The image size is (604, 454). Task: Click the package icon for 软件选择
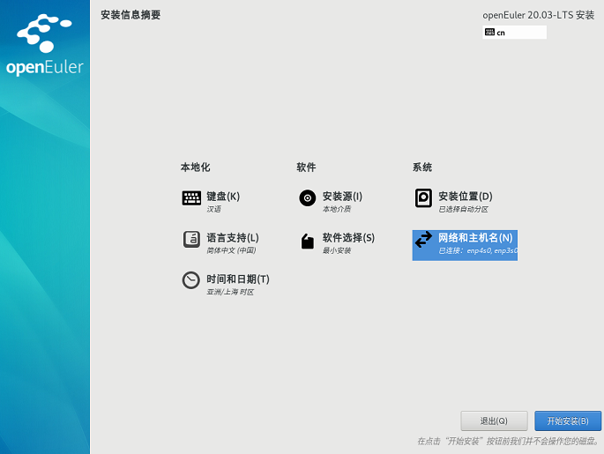(x=307, y=241)
